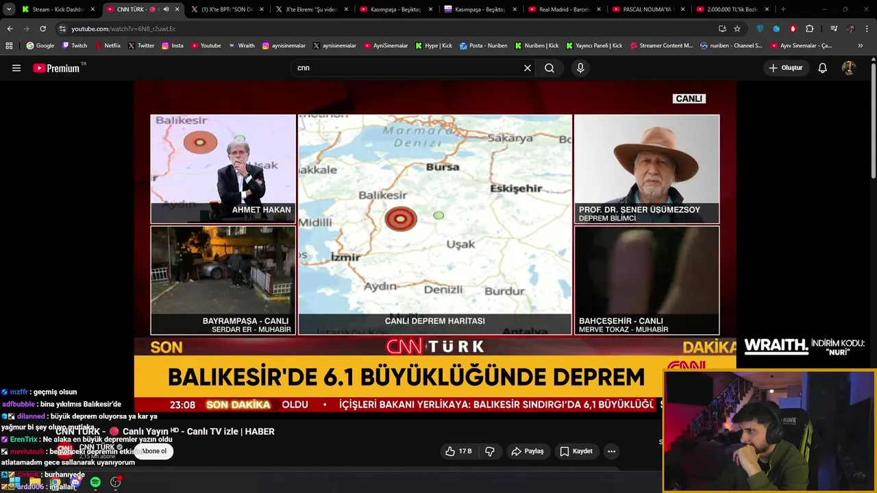Dislike the CNN TÜRK live video

[490, 451]
